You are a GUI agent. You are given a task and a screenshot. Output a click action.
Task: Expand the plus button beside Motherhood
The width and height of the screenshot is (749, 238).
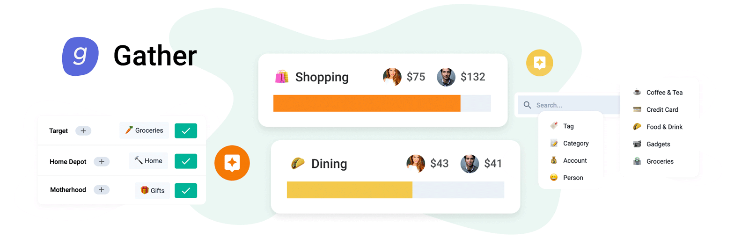click(102, 190)
